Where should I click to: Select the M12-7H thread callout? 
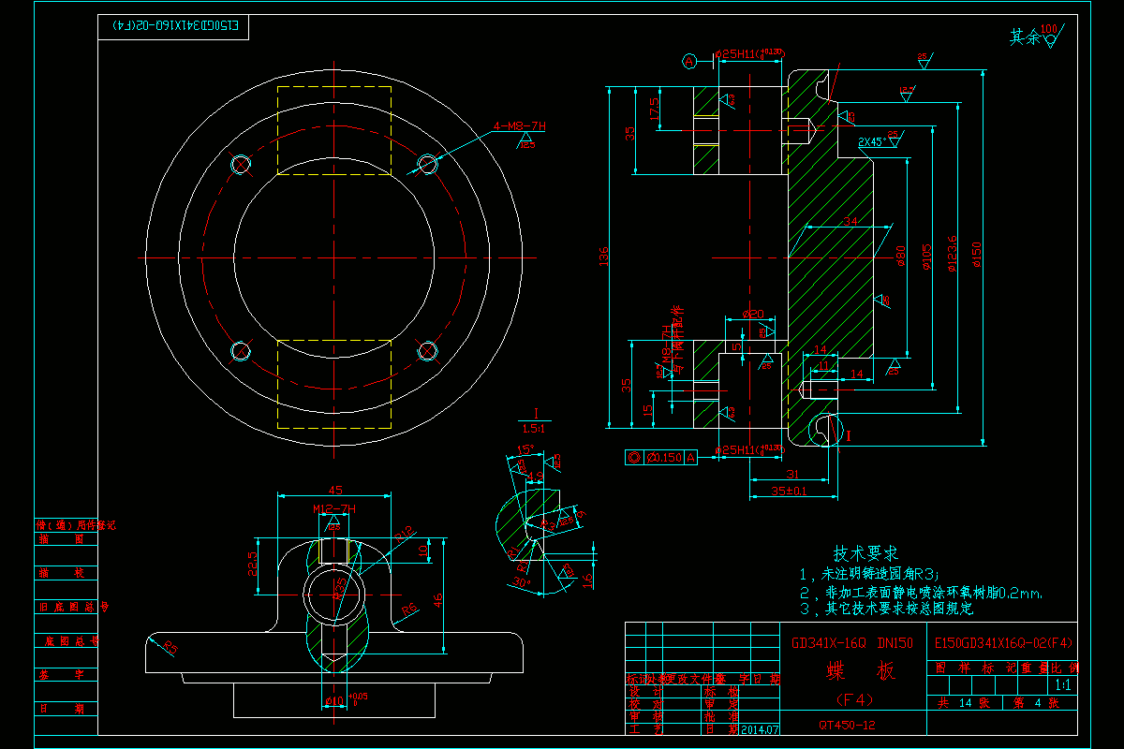click(334, 509)
